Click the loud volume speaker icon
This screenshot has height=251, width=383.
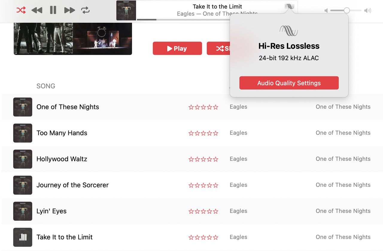point(367,11)
